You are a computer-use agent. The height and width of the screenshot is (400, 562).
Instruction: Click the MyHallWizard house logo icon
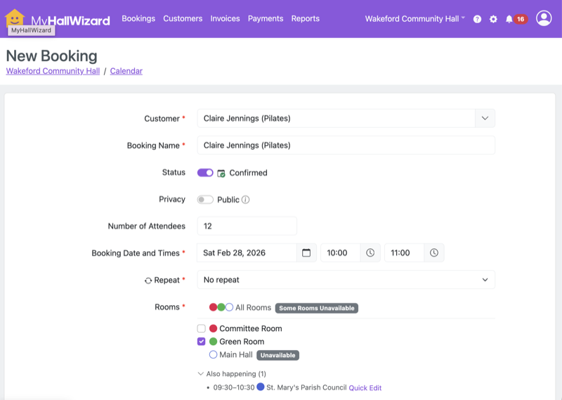(x=15, y=18)
